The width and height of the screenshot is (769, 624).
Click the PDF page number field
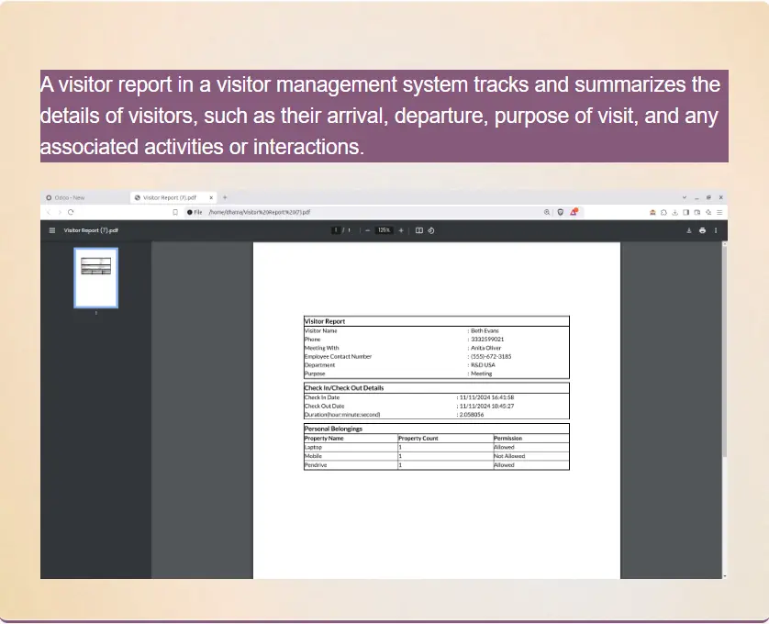(x=336, y=230)
